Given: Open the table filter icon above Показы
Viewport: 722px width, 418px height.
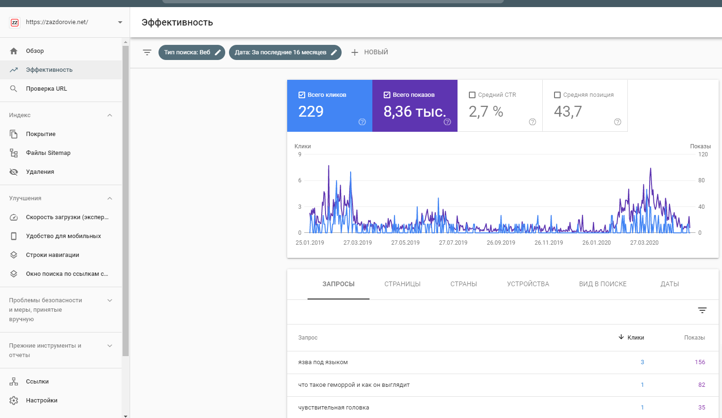Looking at the screenshot, I should (x=702, y=310).
